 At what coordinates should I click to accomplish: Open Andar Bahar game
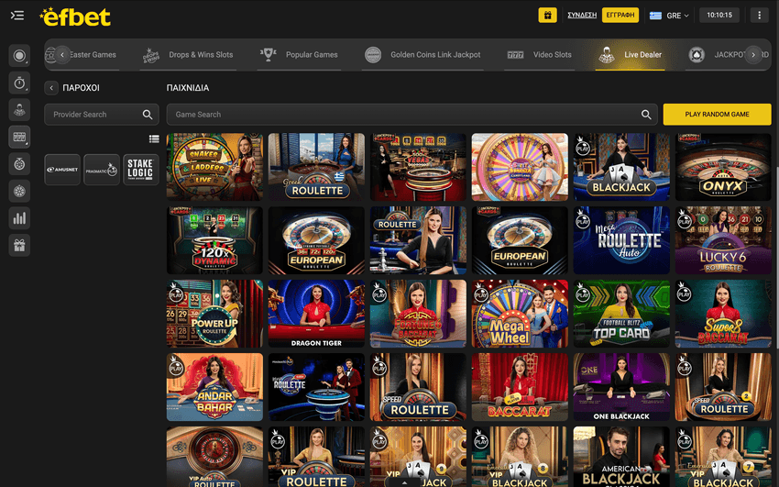pos(214,387)
